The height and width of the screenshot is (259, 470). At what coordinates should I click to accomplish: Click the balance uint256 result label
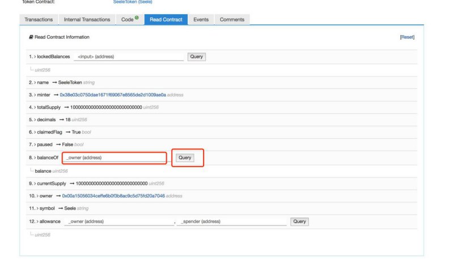(51, 171)
